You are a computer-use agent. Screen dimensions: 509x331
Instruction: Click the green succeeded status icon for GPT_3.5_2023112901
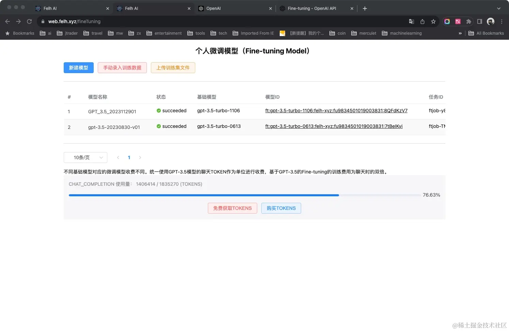(158, 111)
